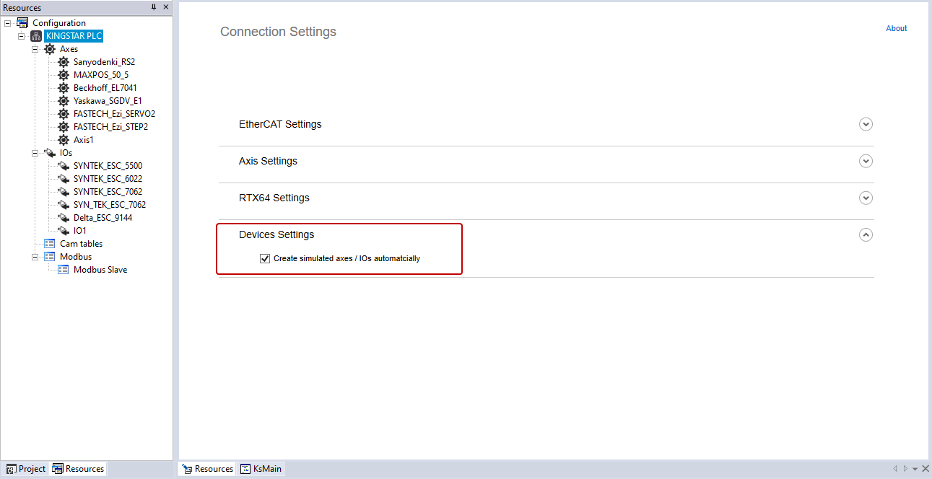The height and width of the screenshot is (479, 932).
Task: Click the Beckhoff_EL7041 axis gear icon
Action: click(x=64, y=88)
